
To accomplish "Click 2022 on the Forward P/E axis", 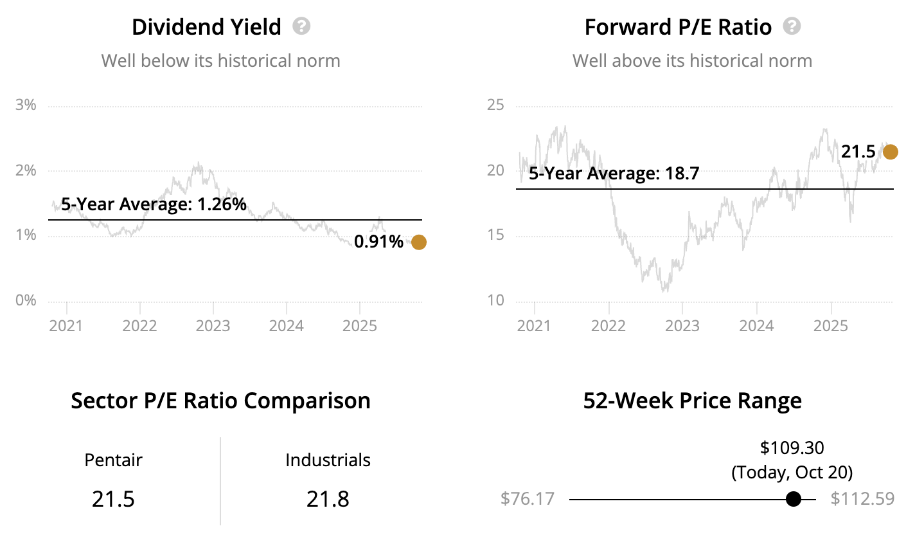I will (608, 326).
